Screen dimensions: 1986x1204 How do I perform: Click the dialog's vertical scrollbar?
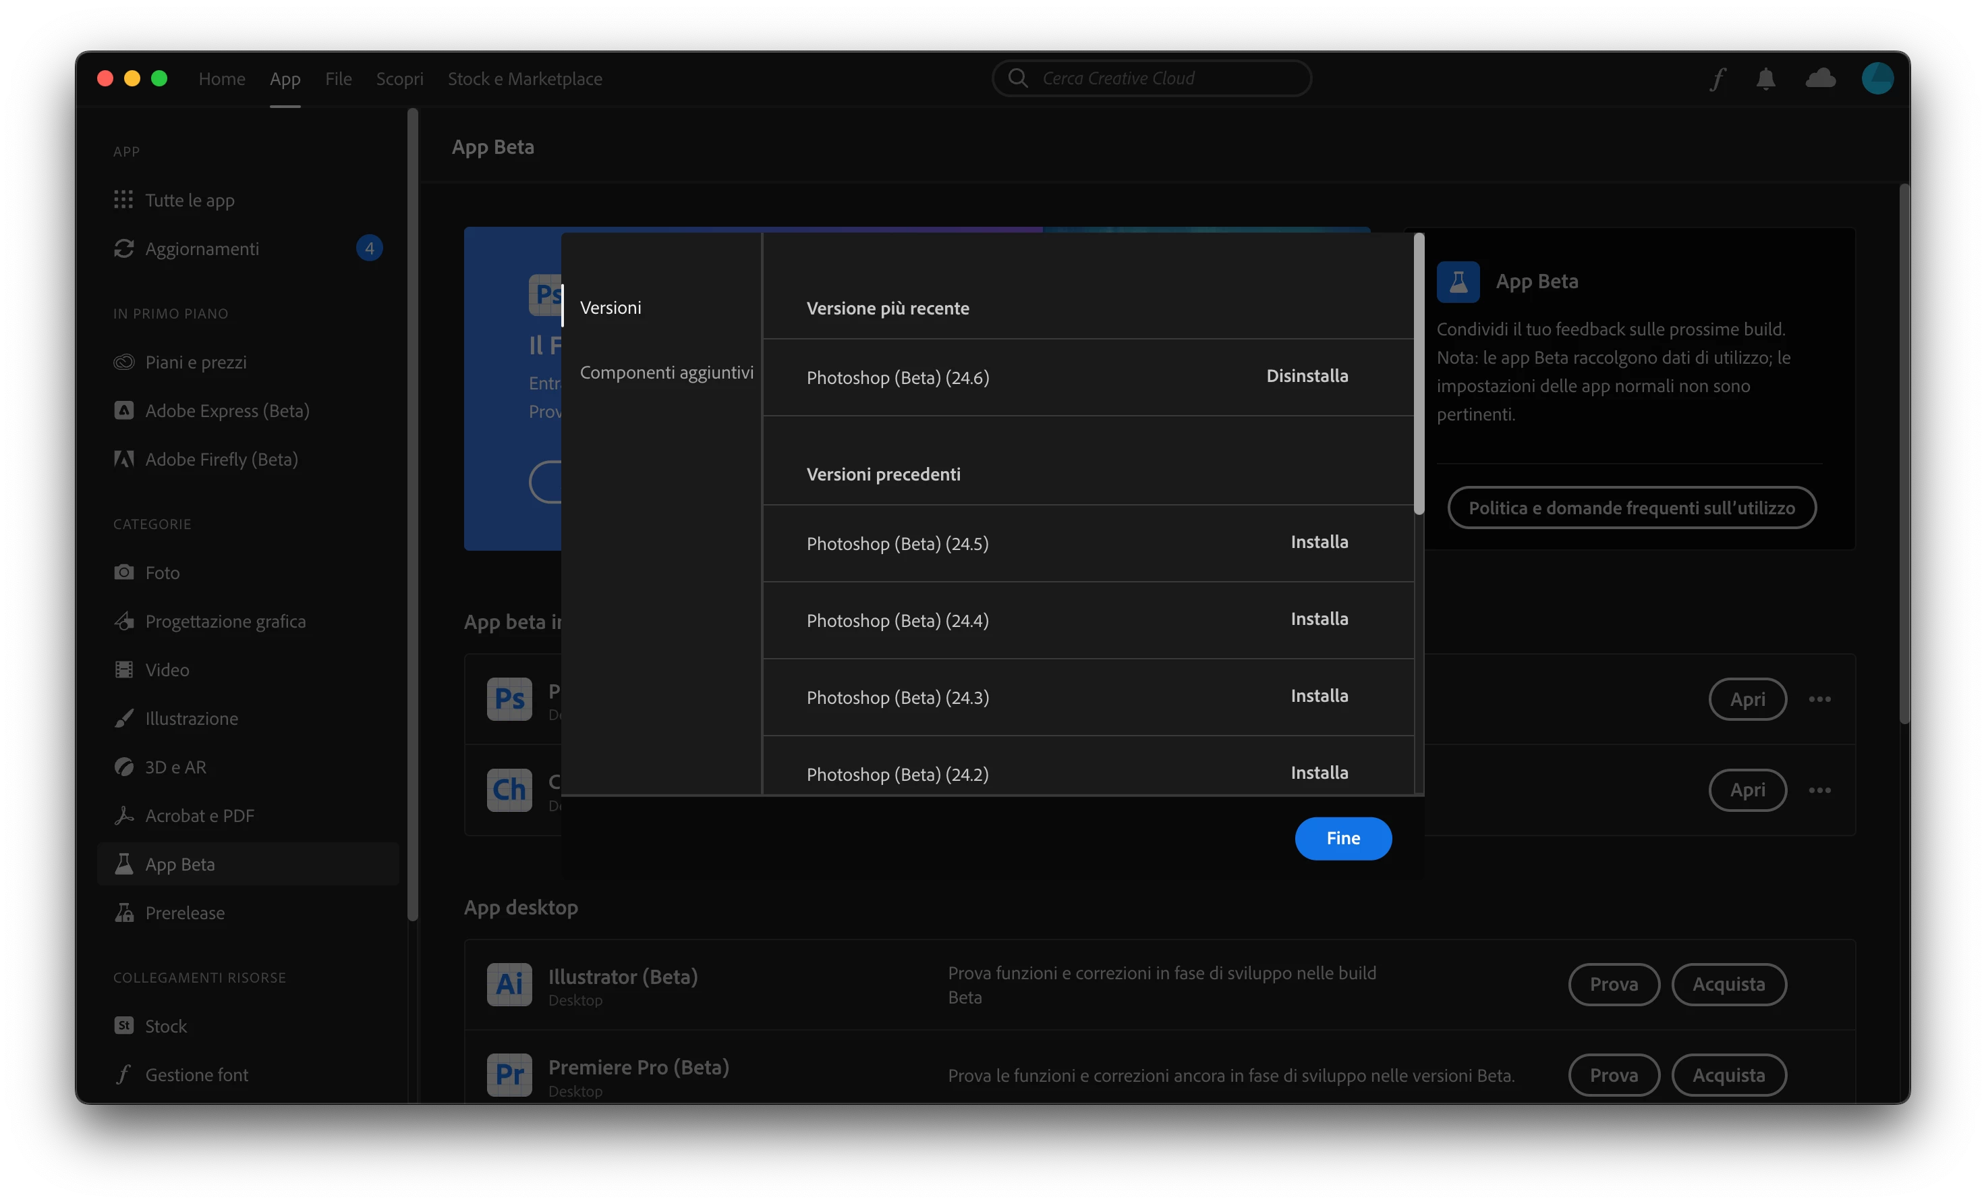coord(1419,373)
